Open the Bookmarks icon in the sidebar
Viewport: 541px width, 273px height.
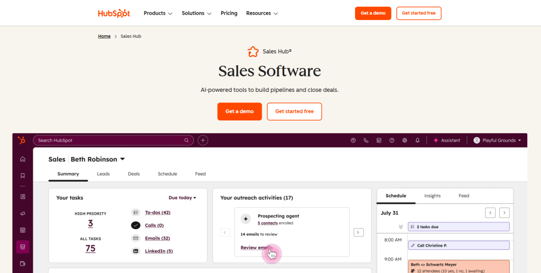23,175
